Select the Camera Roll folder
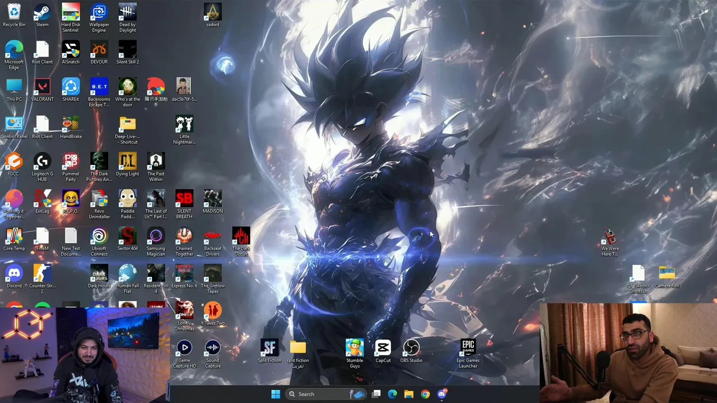This screenshot has height=403, width=717. [x=667, y=277]
